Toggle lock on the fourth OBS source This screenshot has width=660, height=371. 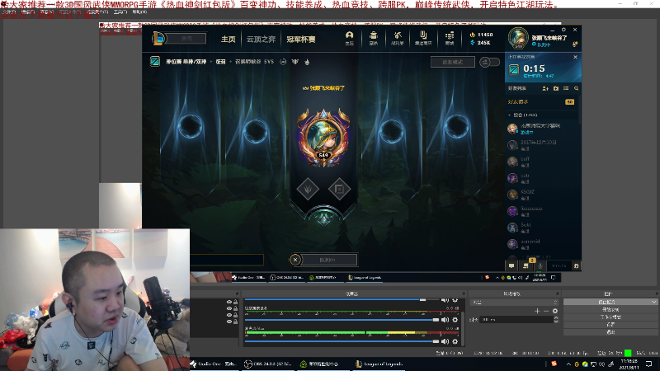pyautogui.click(x=236, y=322)
